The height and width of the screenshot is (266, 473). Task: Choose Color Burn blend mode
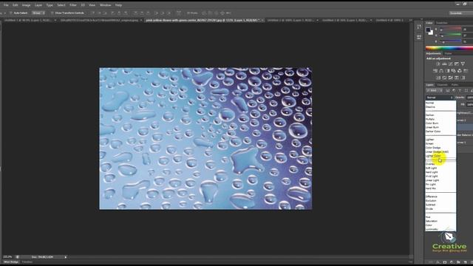pos(440,123)
